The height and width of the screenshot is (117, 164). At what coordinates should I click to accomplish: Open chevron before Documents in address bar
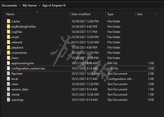point(1,5)
